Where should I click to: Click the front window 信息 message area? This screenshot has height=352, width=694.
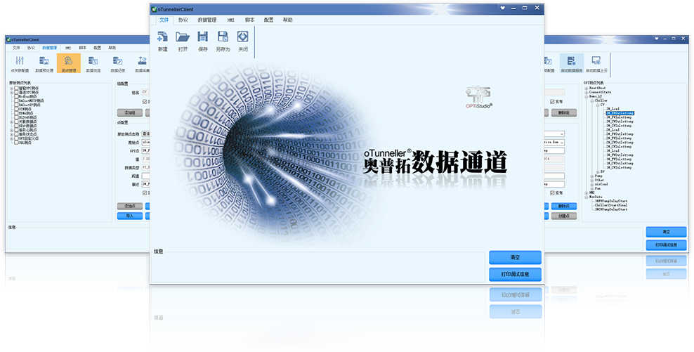318,267
